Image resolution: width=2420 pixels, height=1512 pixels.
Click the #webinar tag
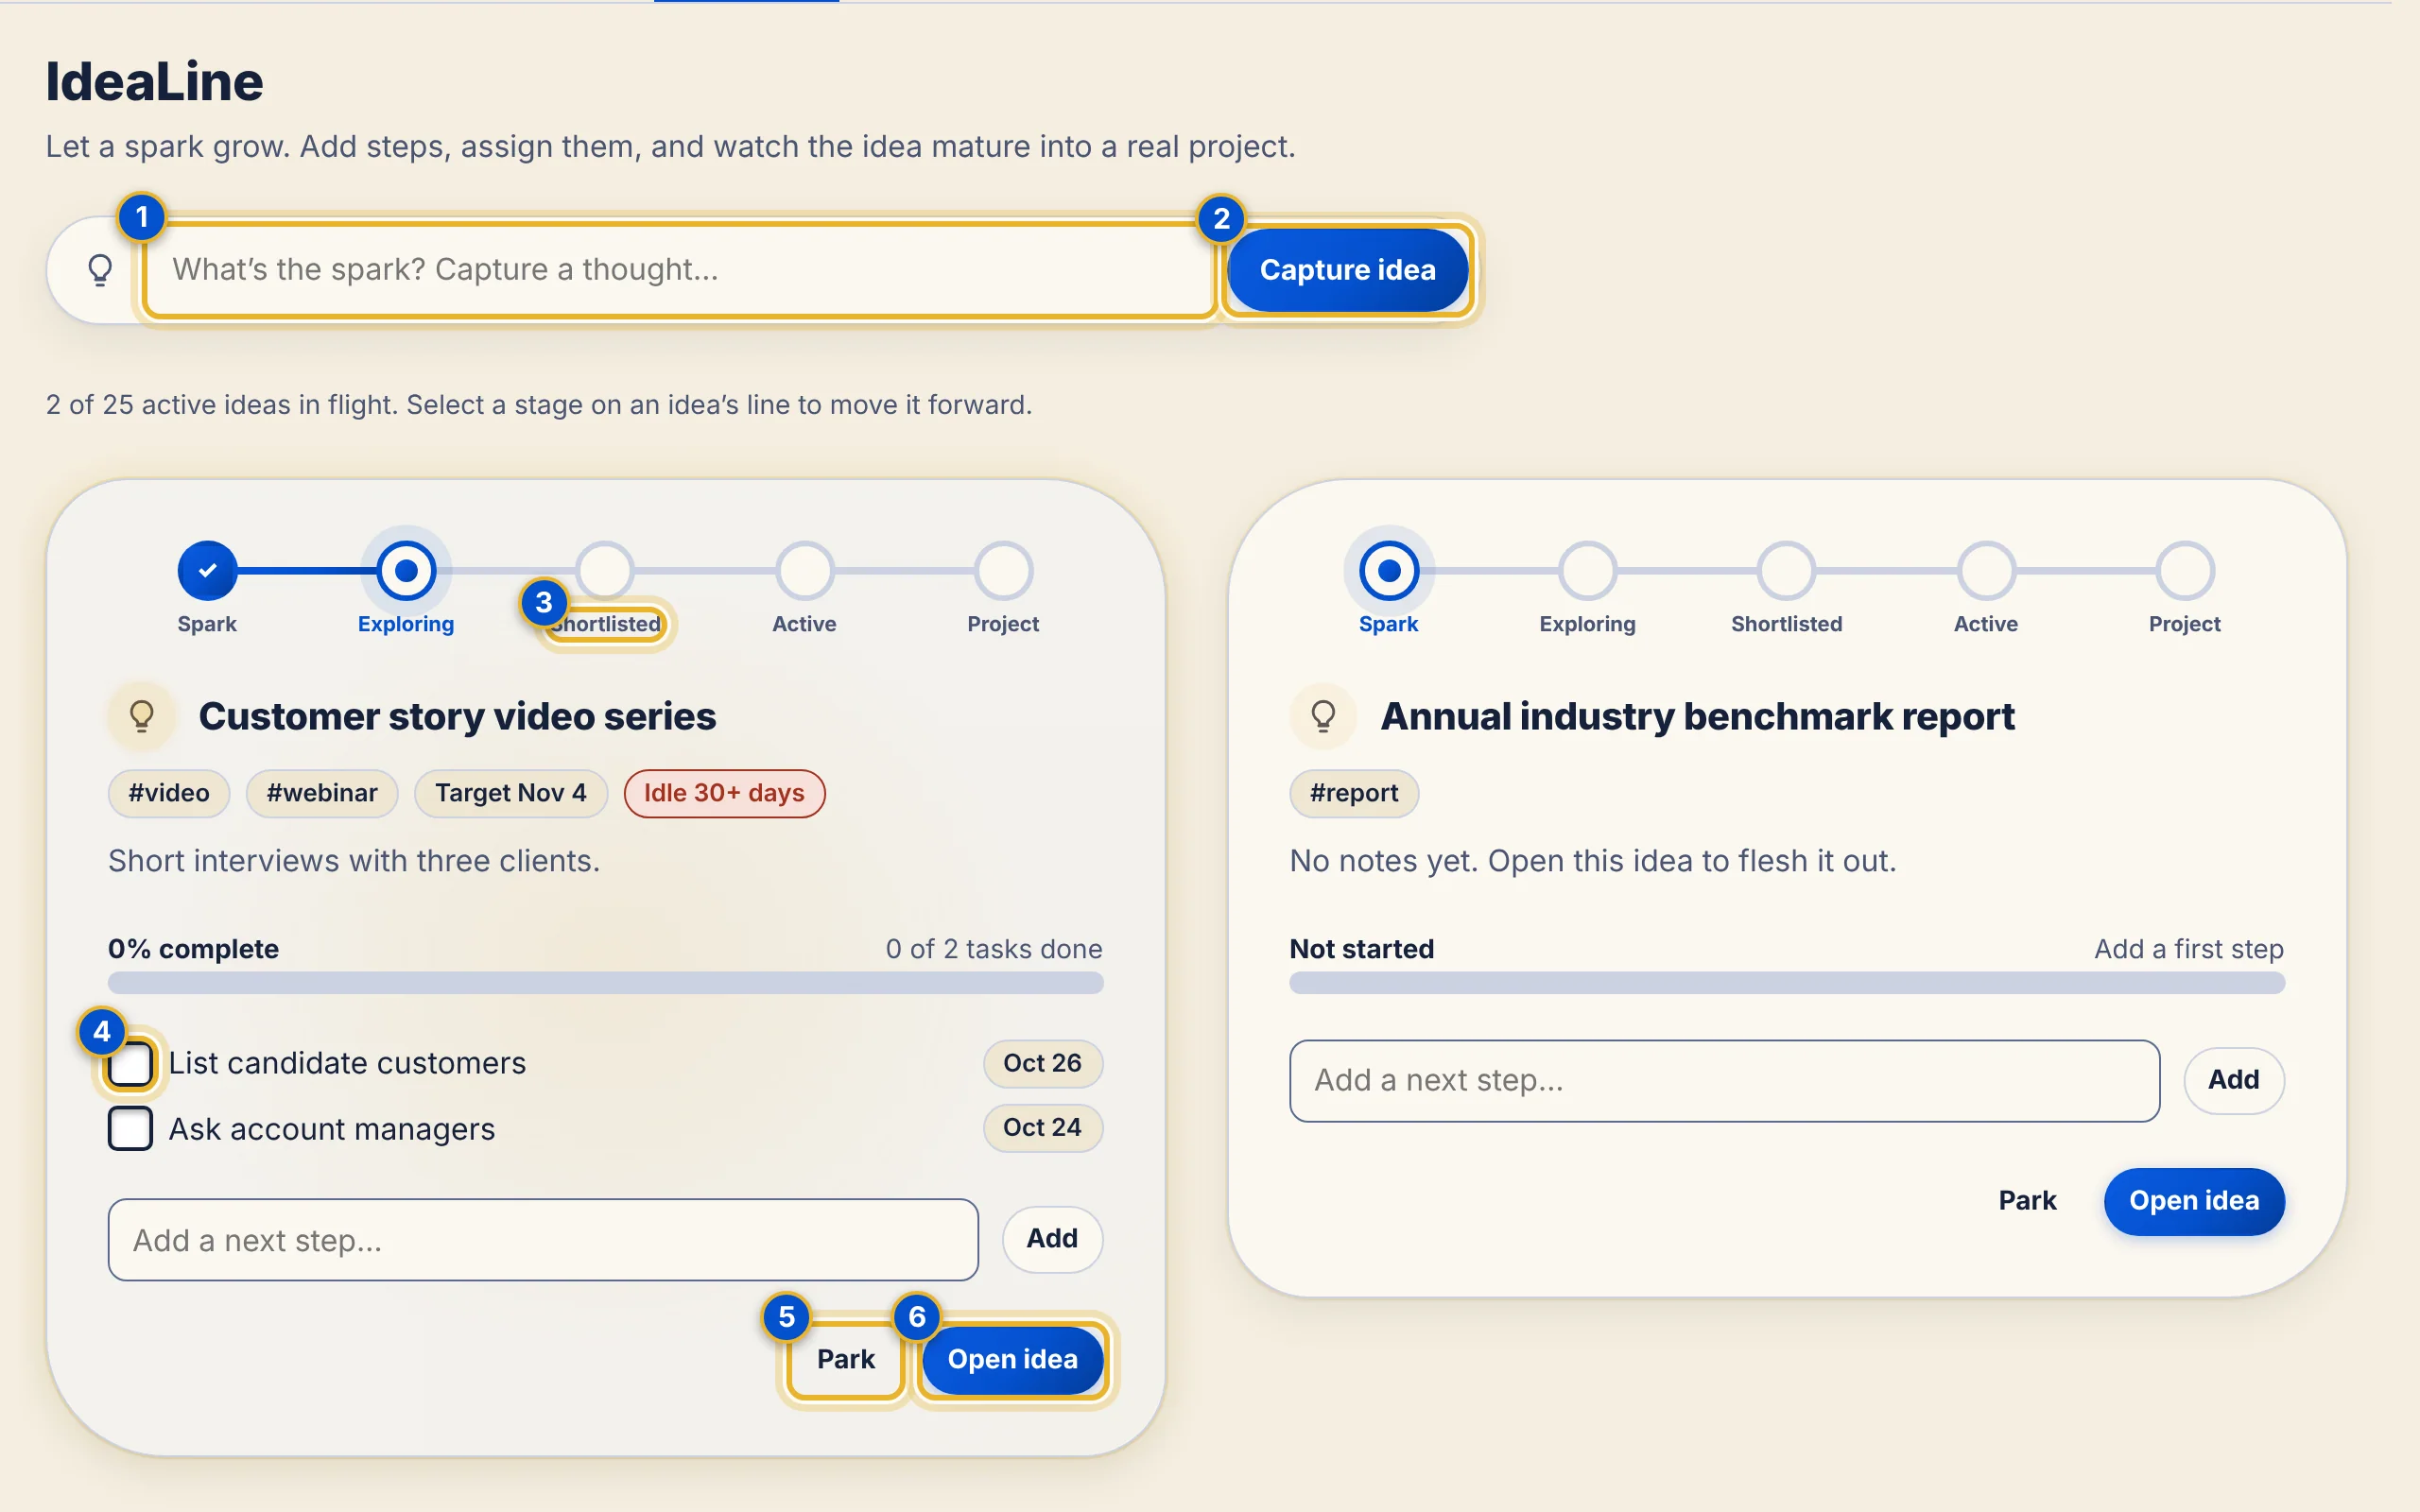tap(322, 794)
